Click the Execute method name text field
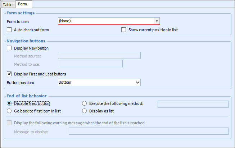Screen dimensions: 235x148 click(x=193, y=104)
